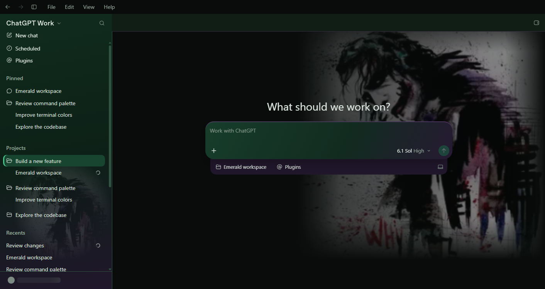Toggle the sidebar with the title bar icon
The image size is (545, 289).
tap(34, 7)
